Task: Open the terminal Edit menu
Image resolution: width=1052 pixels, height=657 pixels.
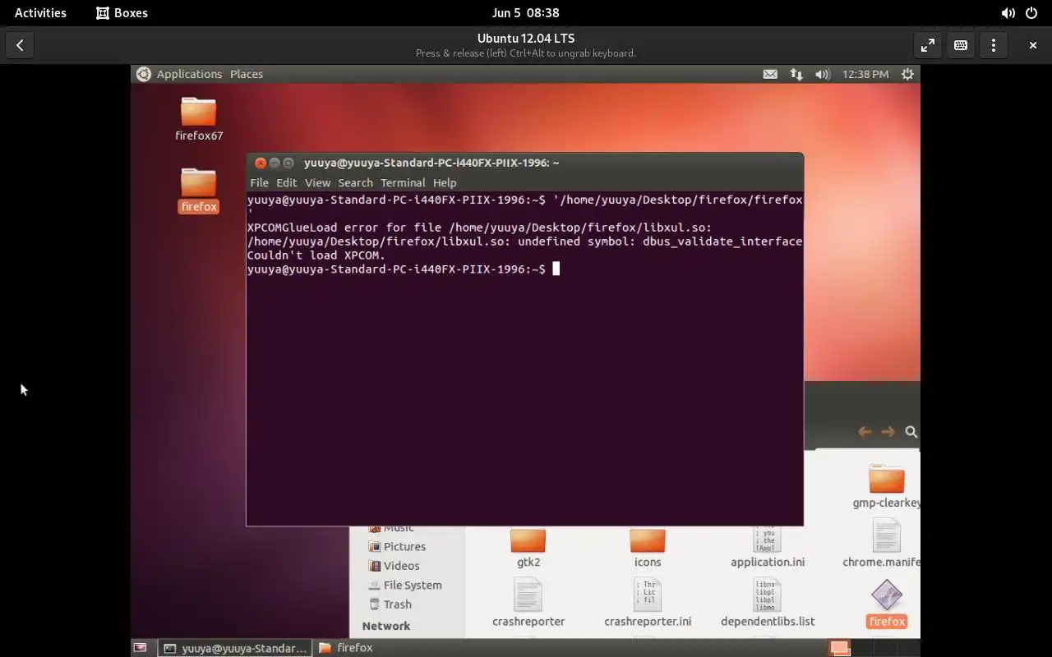Action: pyautogui.click(x=286, y=182)
